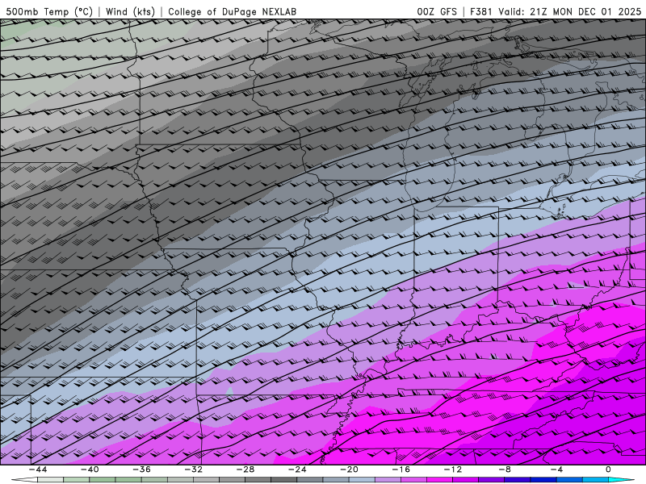Click the -24 legend value

297,469
